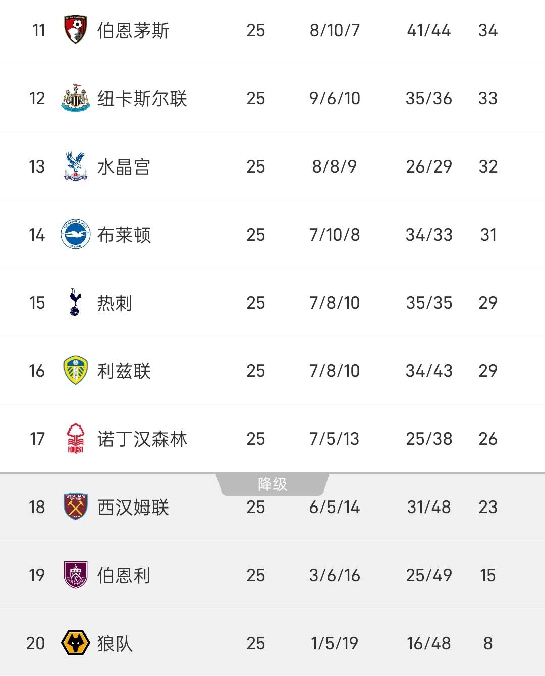Open team page for 纽卡斯尔联
Viewport: 545px width, 676px height.
pyautogui.click(x=142, y=99)
